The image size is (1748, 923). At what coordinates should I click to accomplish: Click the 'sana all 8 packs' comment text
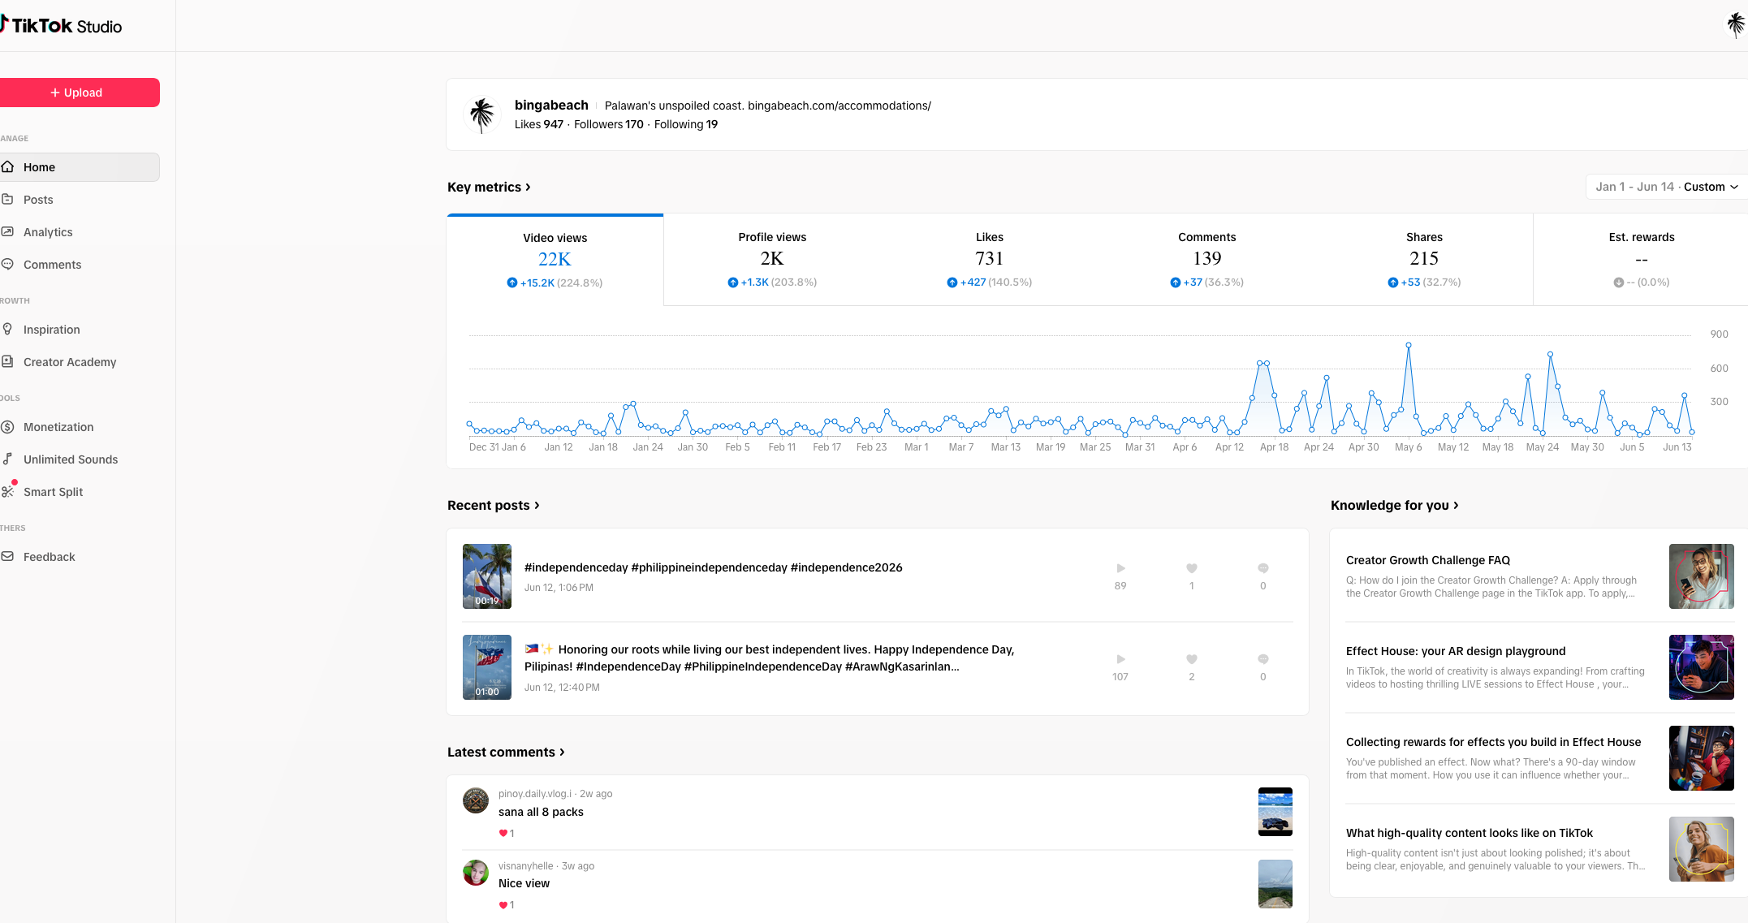pyautogui.click(x=541, y=812)
